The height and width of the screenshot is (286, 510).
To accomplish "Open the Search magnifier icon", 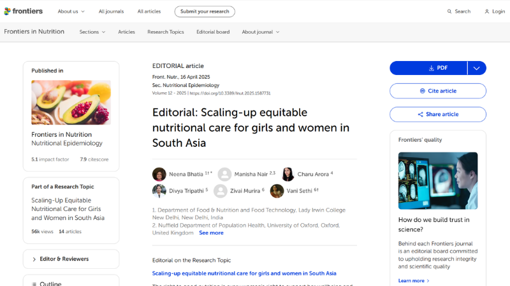I will pyautogui.click(x=449, y=11).
